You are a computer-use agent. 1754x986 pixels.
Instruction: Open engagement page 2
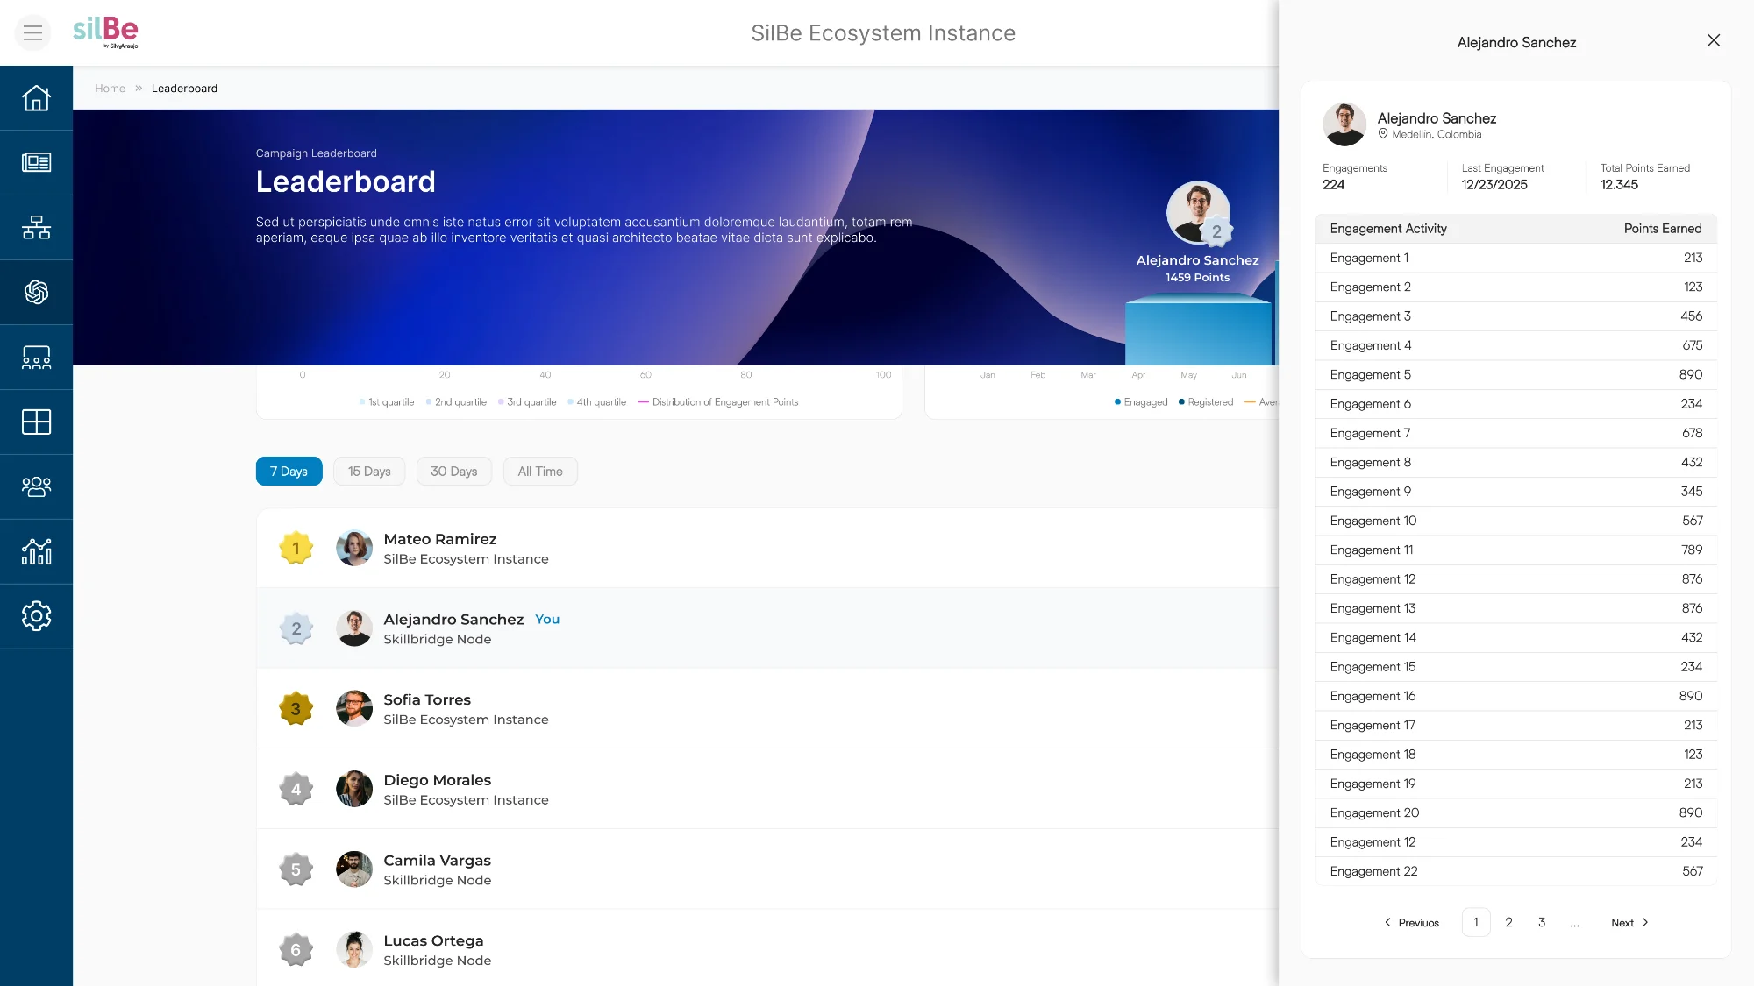tap(1508, 923)
